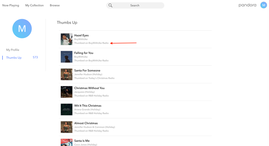Open the Santa Is Me song title
Image resolution: width=269 pixels, height=146 pixels.
(82, 141)
